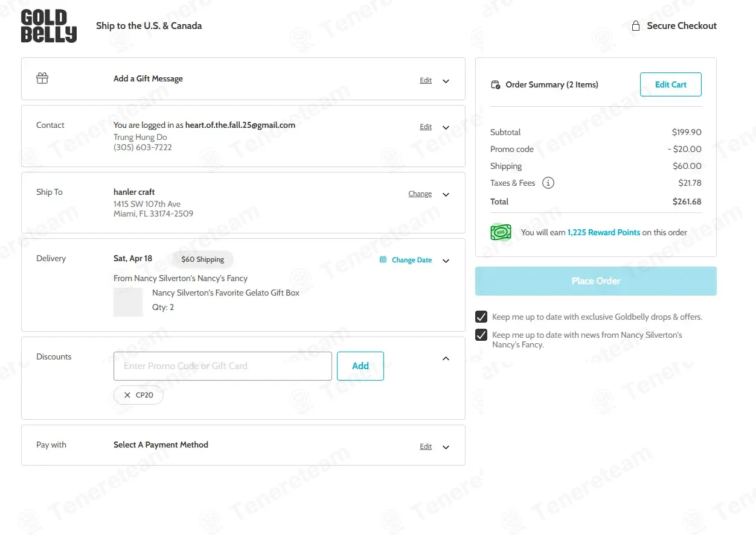Click the email heart.of.the.fall.25@gmail.com

pos(240,125)
